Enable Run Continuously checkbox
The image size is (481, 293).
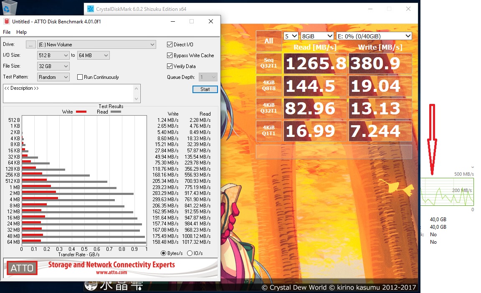80,77
